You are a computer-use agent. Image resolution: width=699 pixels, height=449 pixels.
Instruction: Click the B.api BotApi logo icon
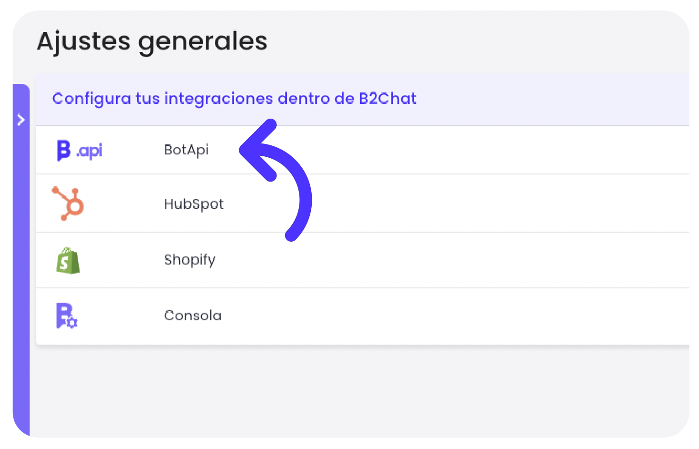tap(79, 150)
